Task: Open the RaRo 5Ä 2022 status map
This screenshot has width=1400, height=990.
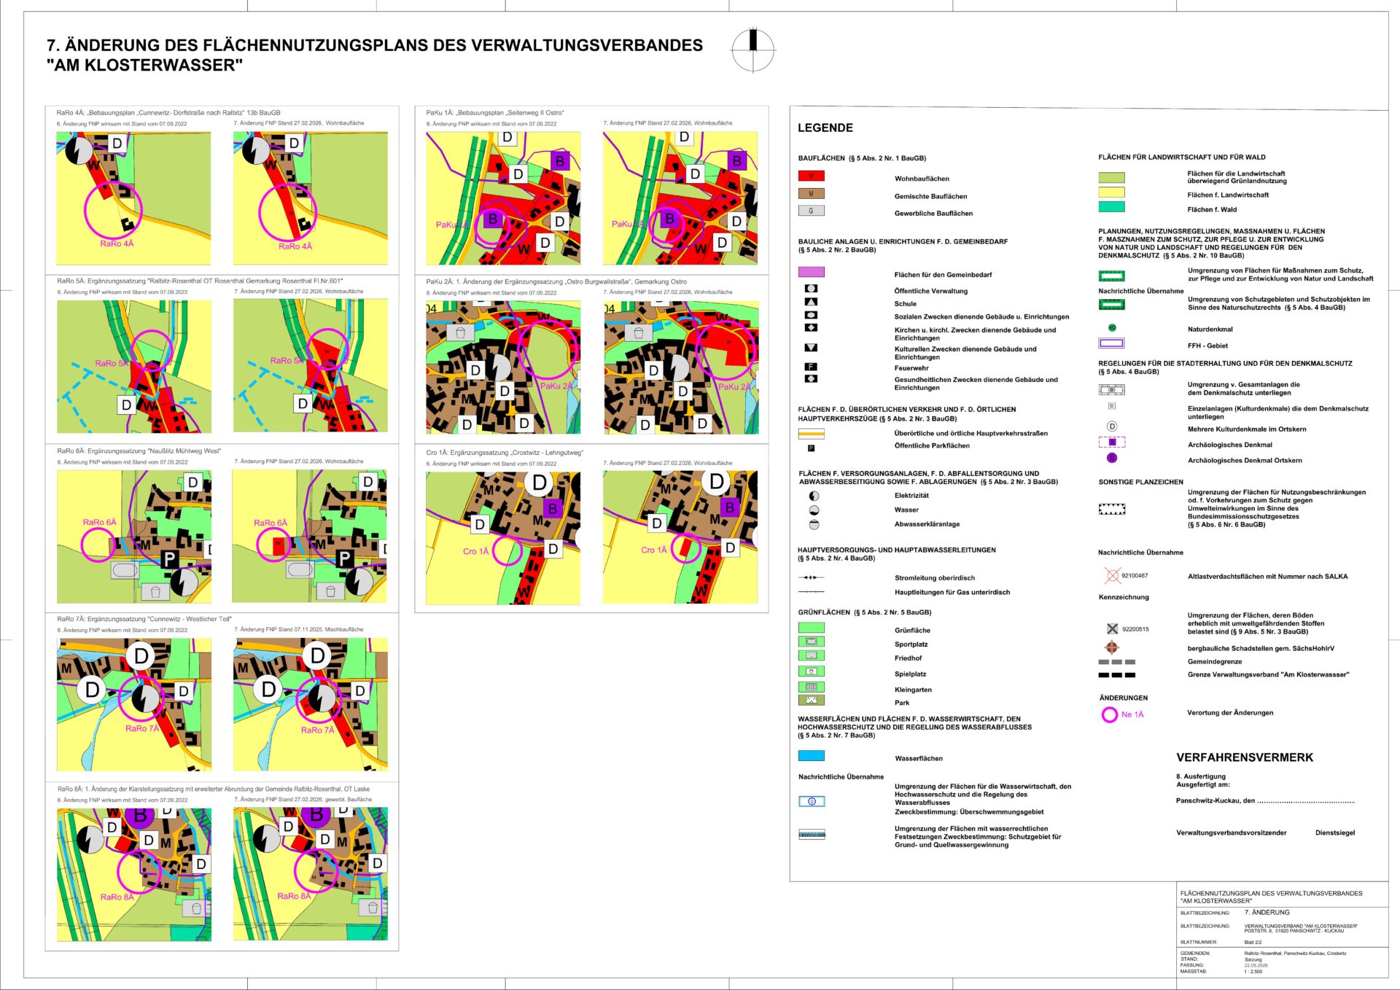Action: [134, 366]
